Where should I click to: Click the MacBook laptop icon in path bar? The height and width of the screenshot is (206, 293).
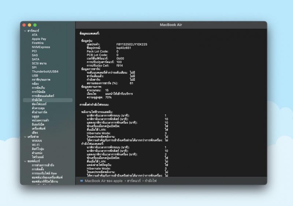(82, 181)
